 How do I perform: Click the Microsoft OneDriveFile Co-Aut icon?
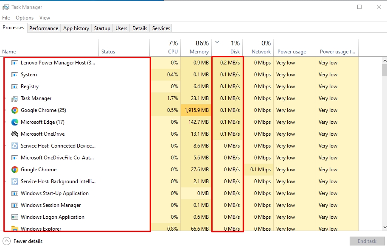coord(15,158)
